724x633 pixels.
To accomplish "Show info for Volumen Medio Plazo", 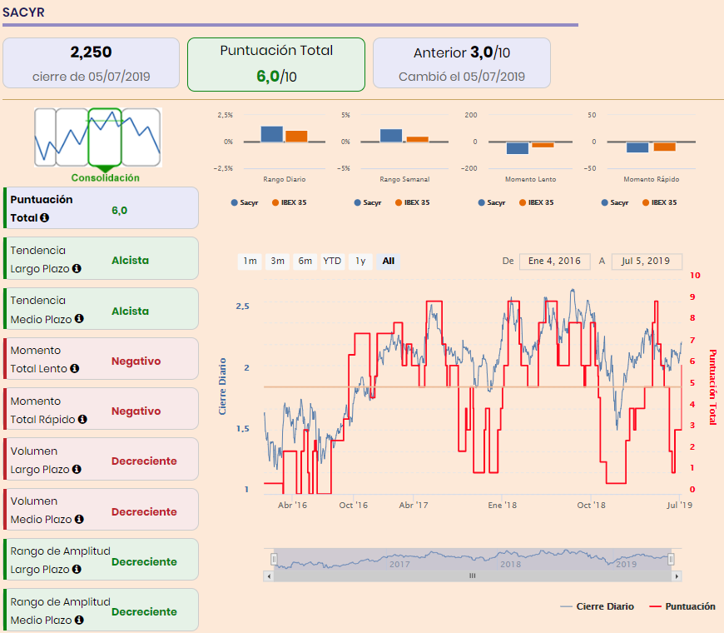I will pyautogui.click(x=79, y=520).
